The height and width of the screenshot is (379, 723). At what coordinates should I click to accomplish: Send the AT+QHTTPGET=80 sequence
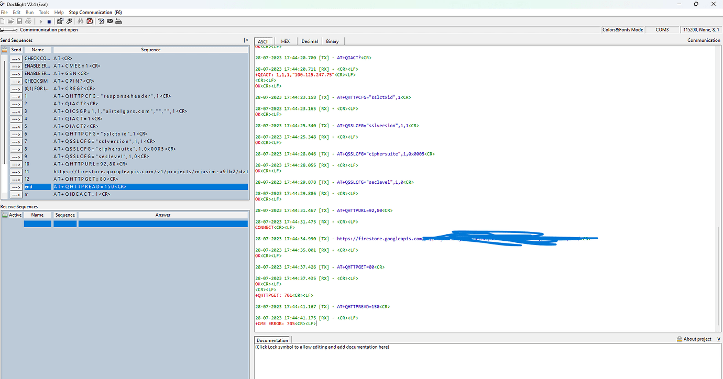click(16, 179)
